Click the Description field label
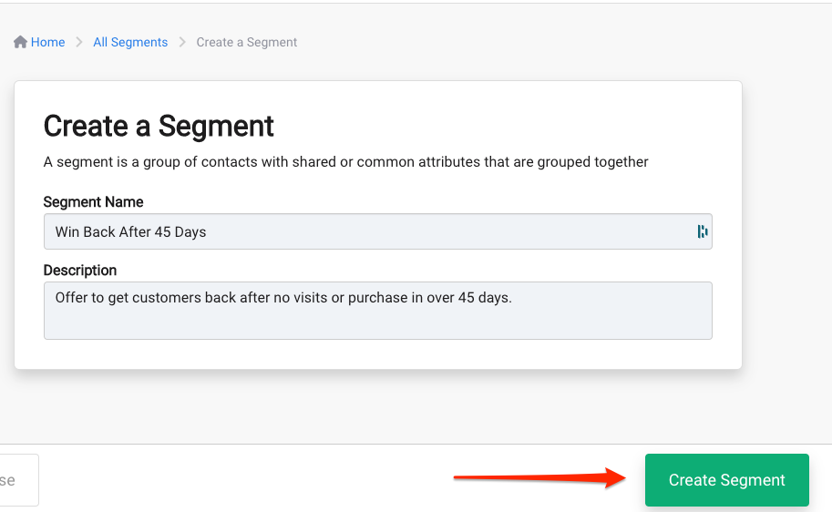This screenshot has width=832, height=512. click(x=80, y=271)
